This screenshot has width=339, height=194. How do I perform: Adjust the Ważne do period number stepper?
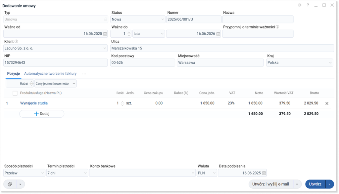129,34
